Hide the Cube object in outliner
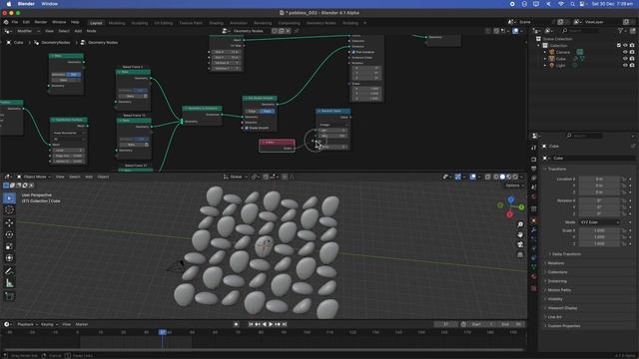The height and width of the screenshot is (359, 639). tap(625, 59)
